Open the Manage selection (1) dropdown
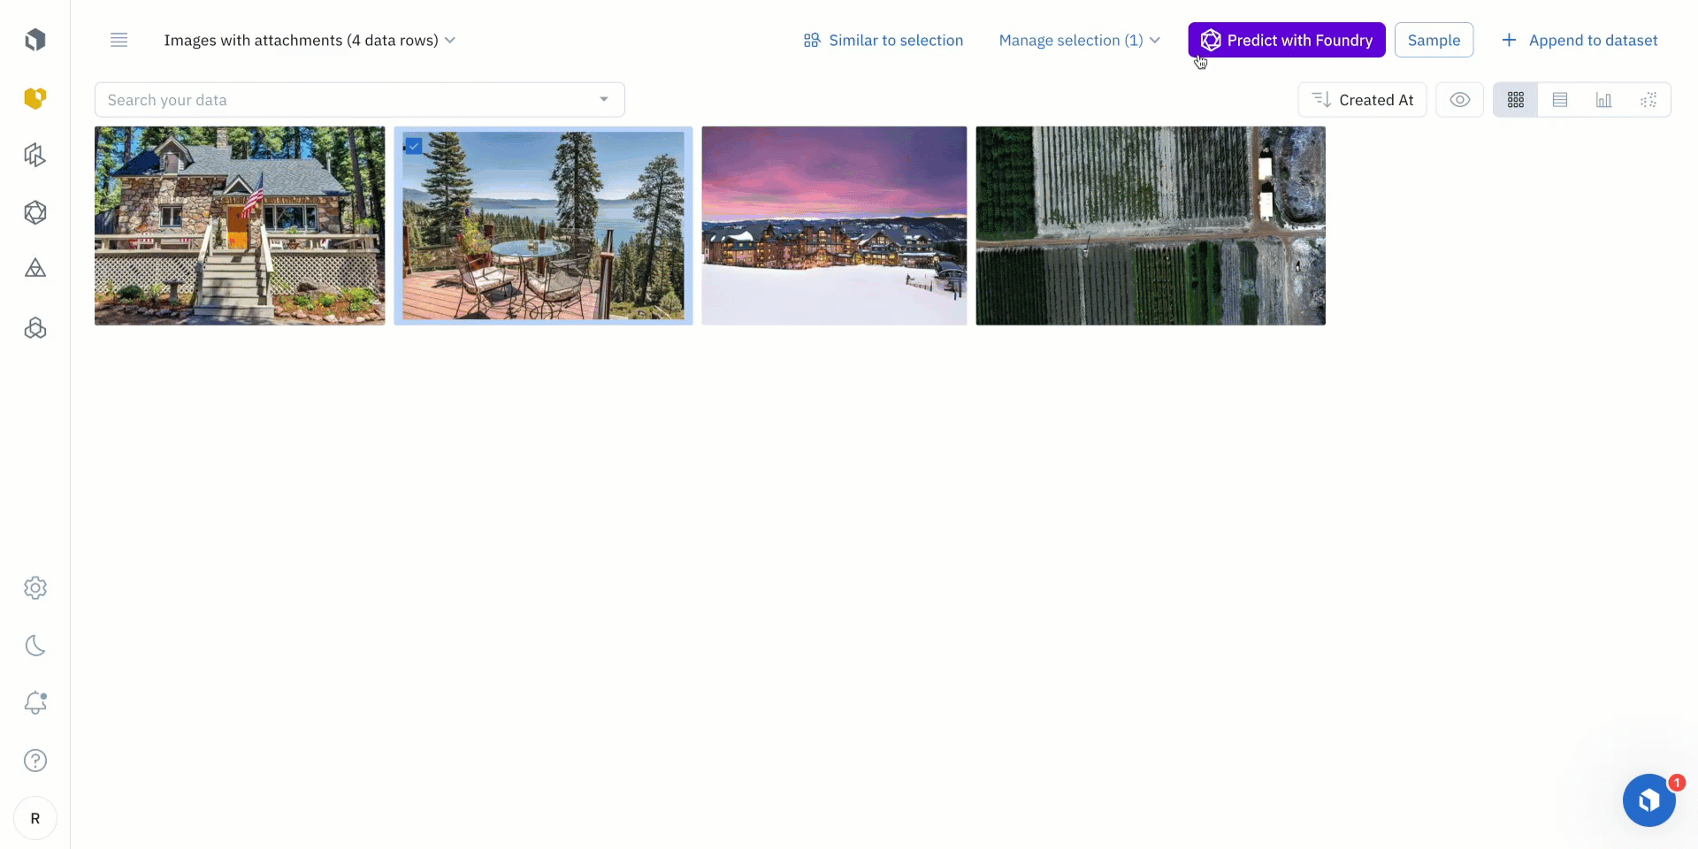The image size is (1698, 849). pos(1079,41)
